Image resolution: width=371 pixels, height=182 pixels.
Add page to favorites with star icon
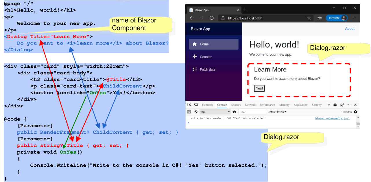(309, 18)
